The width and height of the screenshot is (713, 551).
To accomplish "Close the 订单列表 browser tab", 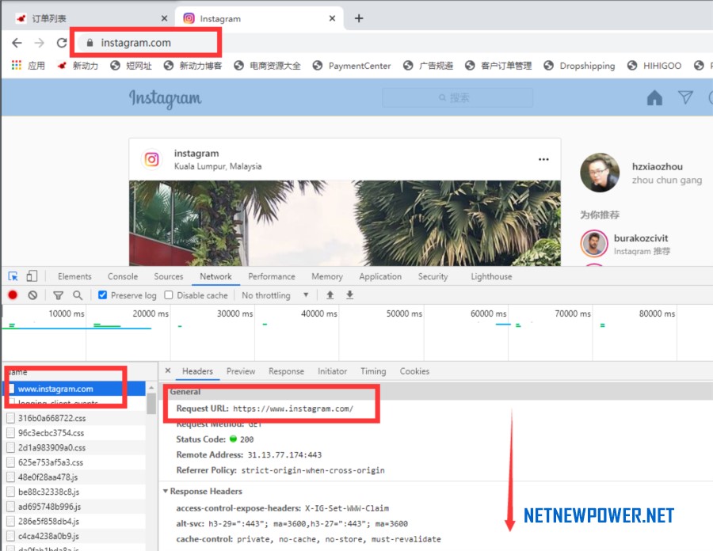I will tap(164, 18).
